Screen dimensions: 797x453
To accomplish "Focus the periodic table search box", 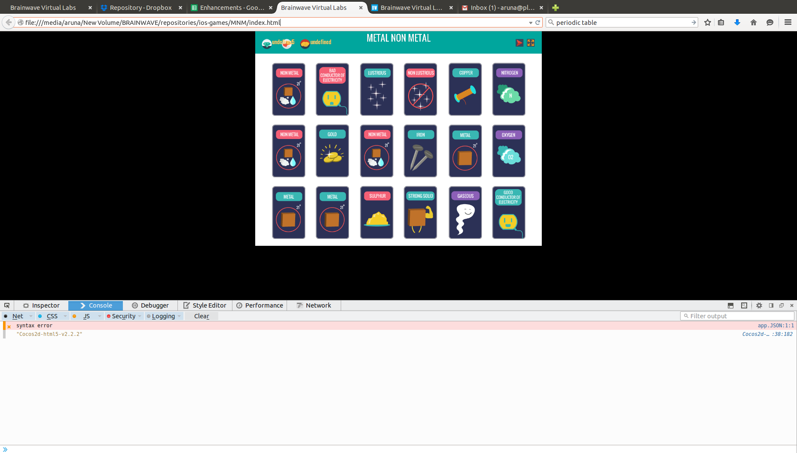I will 622,22.
